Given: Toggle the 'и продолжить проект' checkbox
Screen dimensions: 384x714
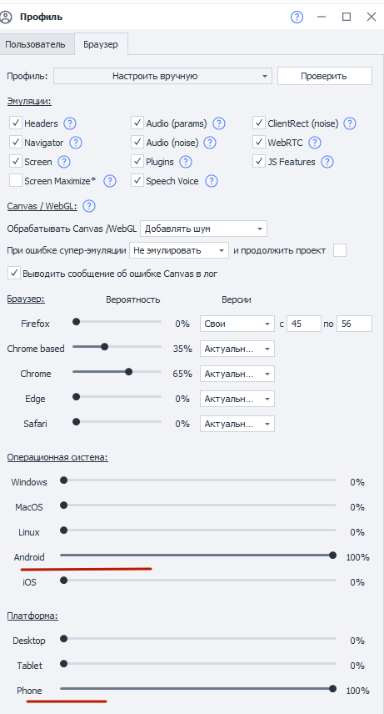Looking at the screenshot, I should tap(339, 250).
